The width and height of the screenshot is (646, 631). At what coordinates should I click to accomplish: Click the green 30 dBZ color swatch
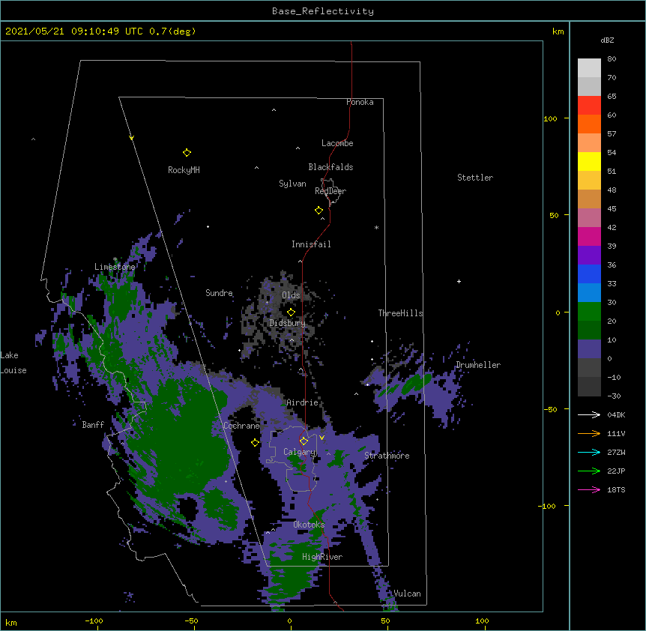(x=589, y=312)
